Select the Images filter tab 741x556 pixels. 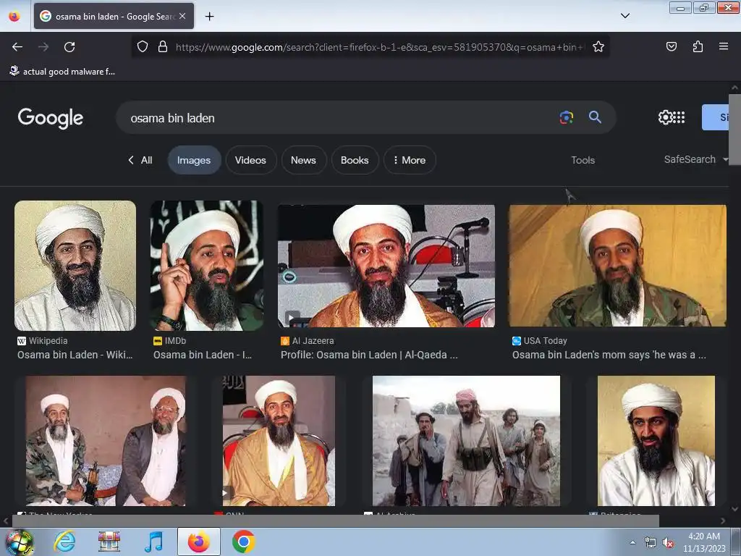coord(194,160)
